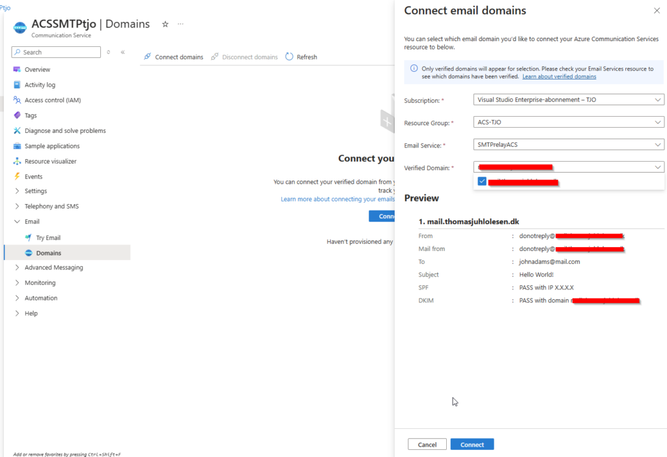Open the Verified Domain dropdown
The width and height of the screenshot is (667, 457).
tap(568, 167)
